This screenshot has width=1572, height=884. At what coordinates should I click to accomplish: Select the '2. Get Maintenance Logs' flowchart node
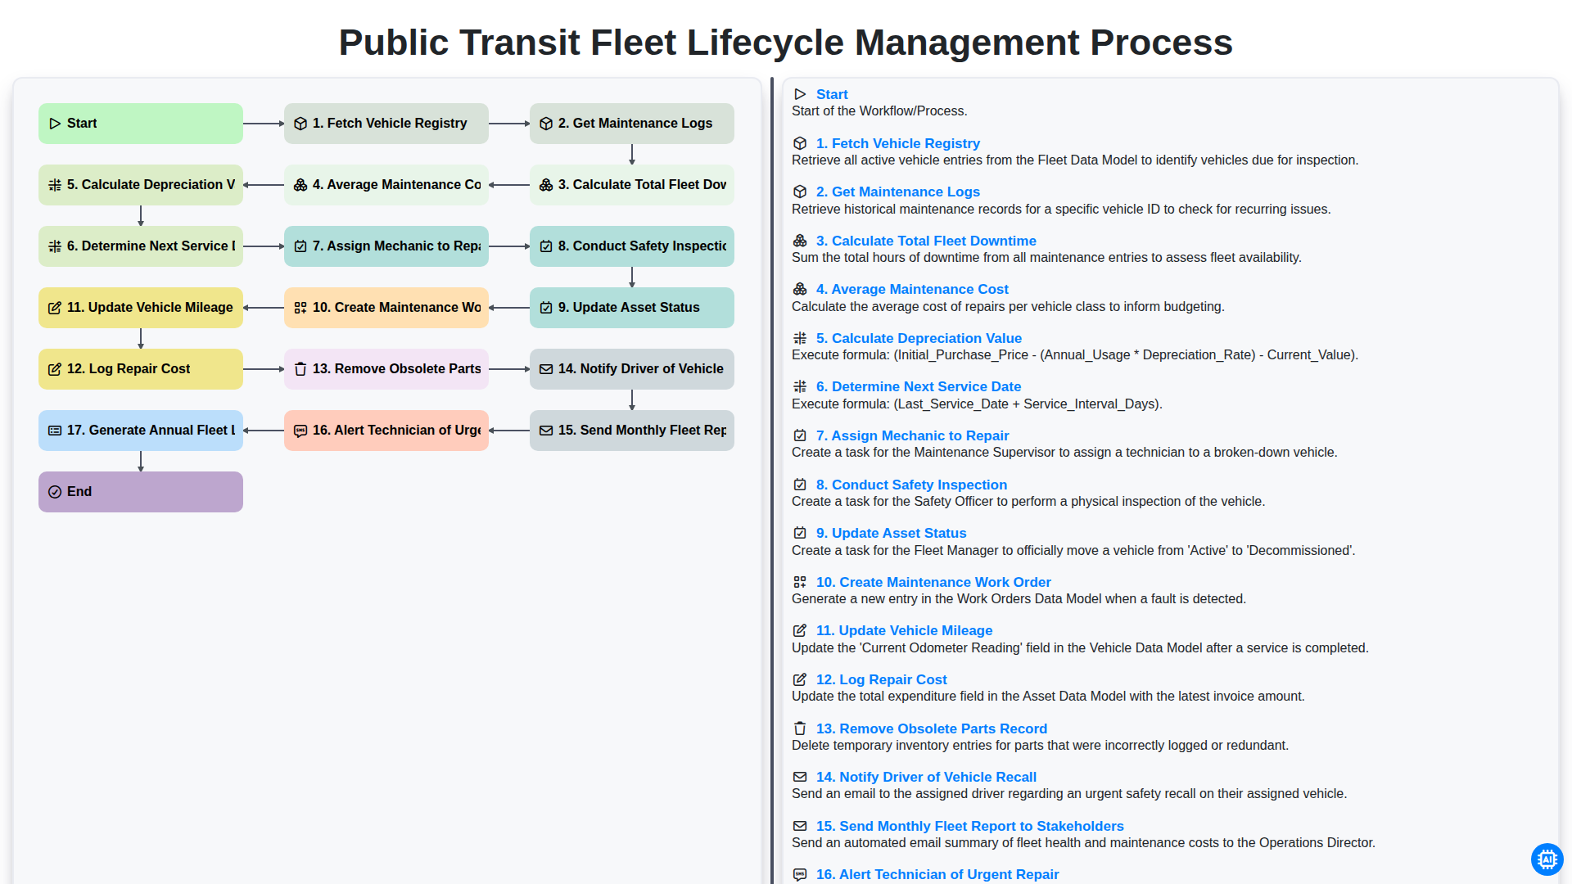[x=632, y=124]
